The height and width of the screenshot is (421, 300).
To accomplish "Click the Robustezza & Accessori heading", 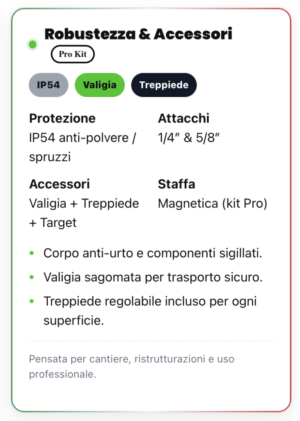I will pyautogui.click(x=138, y=34).
